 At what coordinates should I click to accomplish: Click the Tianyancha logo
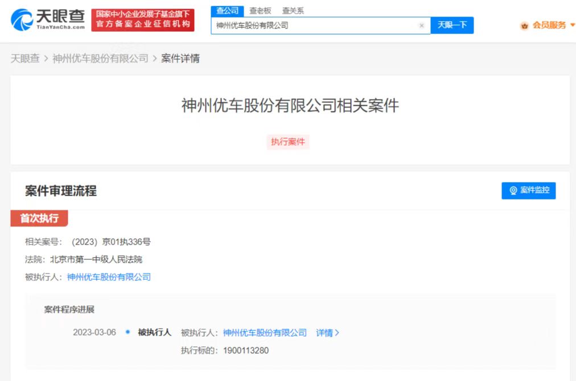[48, 19]
